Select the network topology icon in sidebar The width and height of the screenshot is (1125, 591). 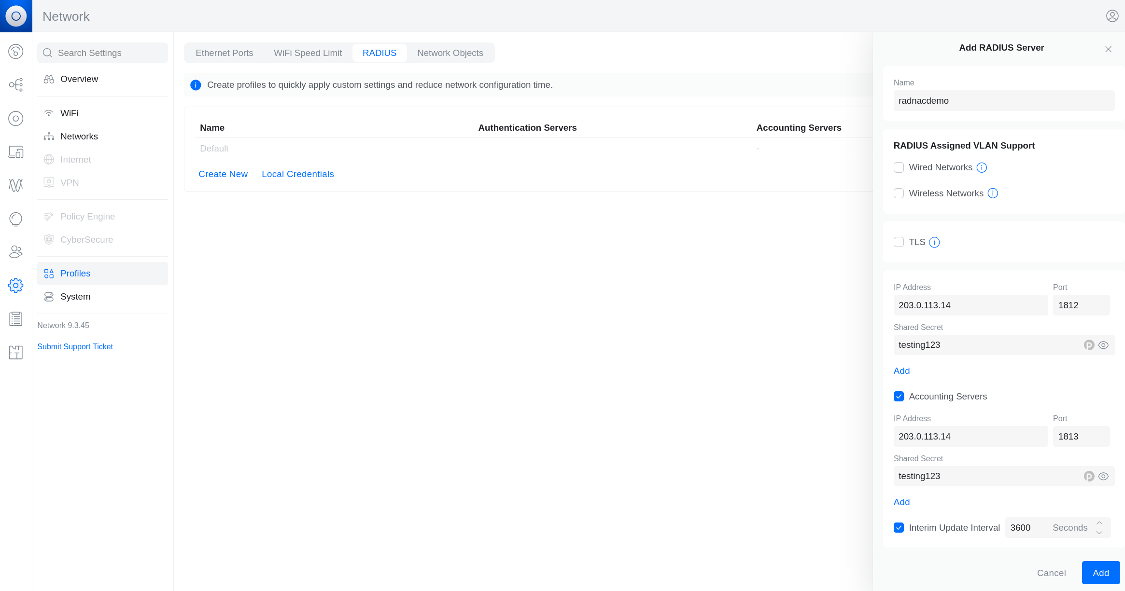point(16,85)
